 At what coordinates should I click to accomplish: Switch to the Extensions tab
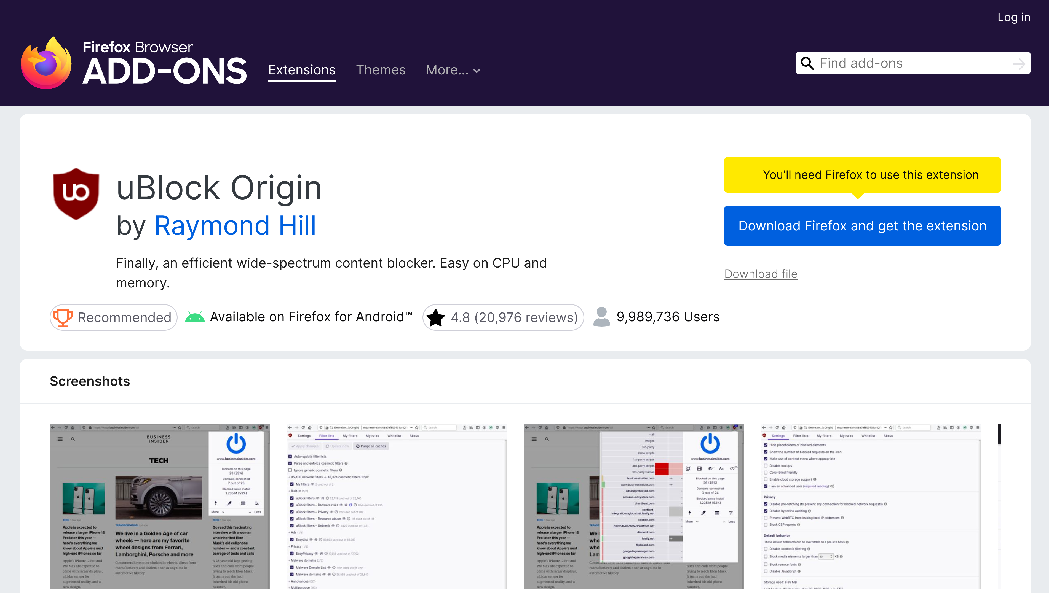(302, 70)
